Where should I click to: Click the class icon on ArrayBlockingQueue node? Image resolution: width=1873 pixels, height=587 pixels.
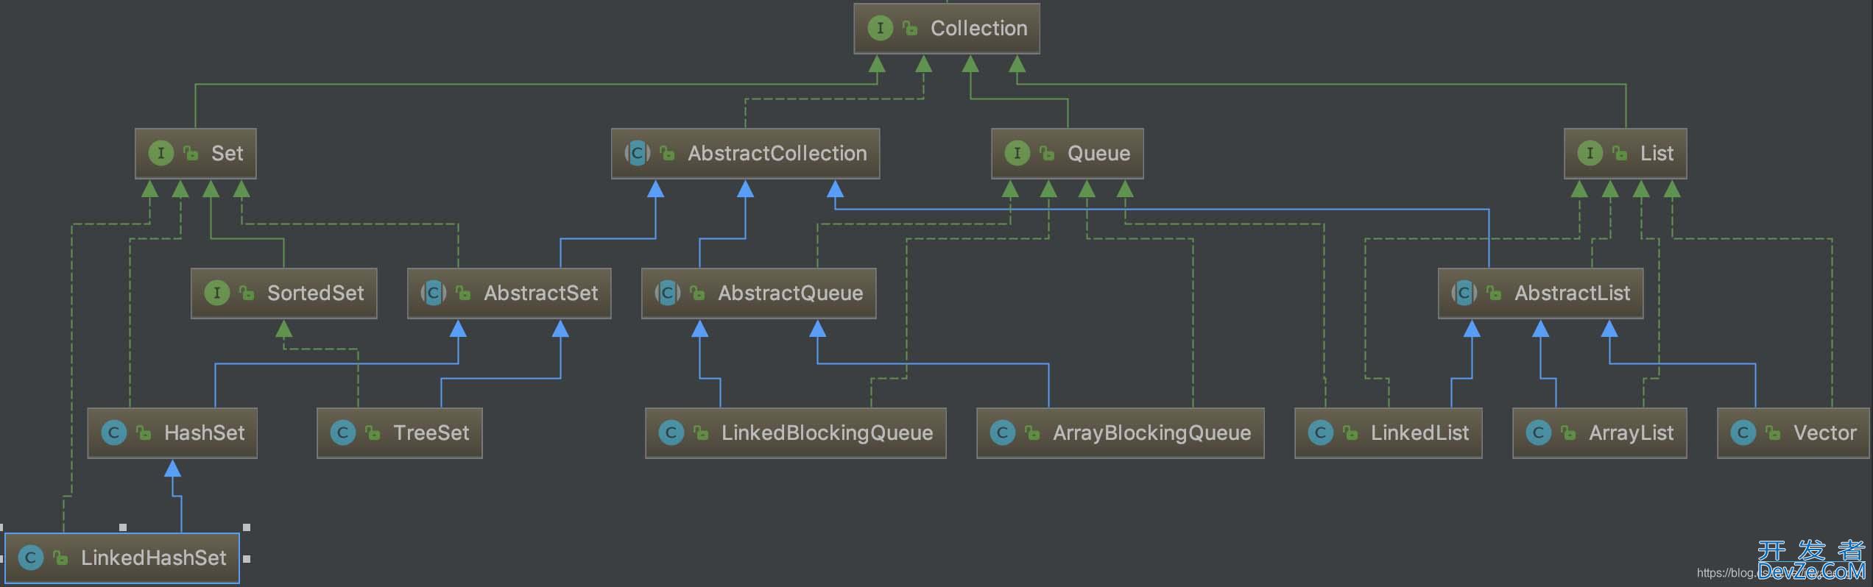pos(1002,433)
